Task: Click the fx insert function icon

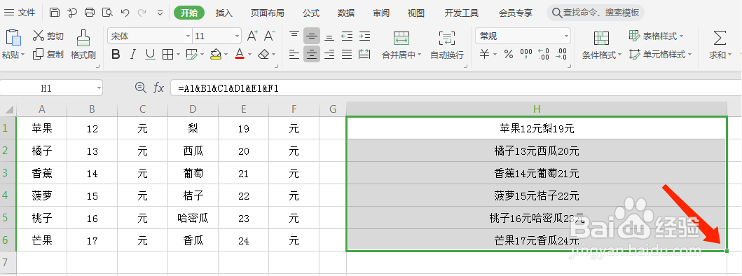Action: (158, 88)
